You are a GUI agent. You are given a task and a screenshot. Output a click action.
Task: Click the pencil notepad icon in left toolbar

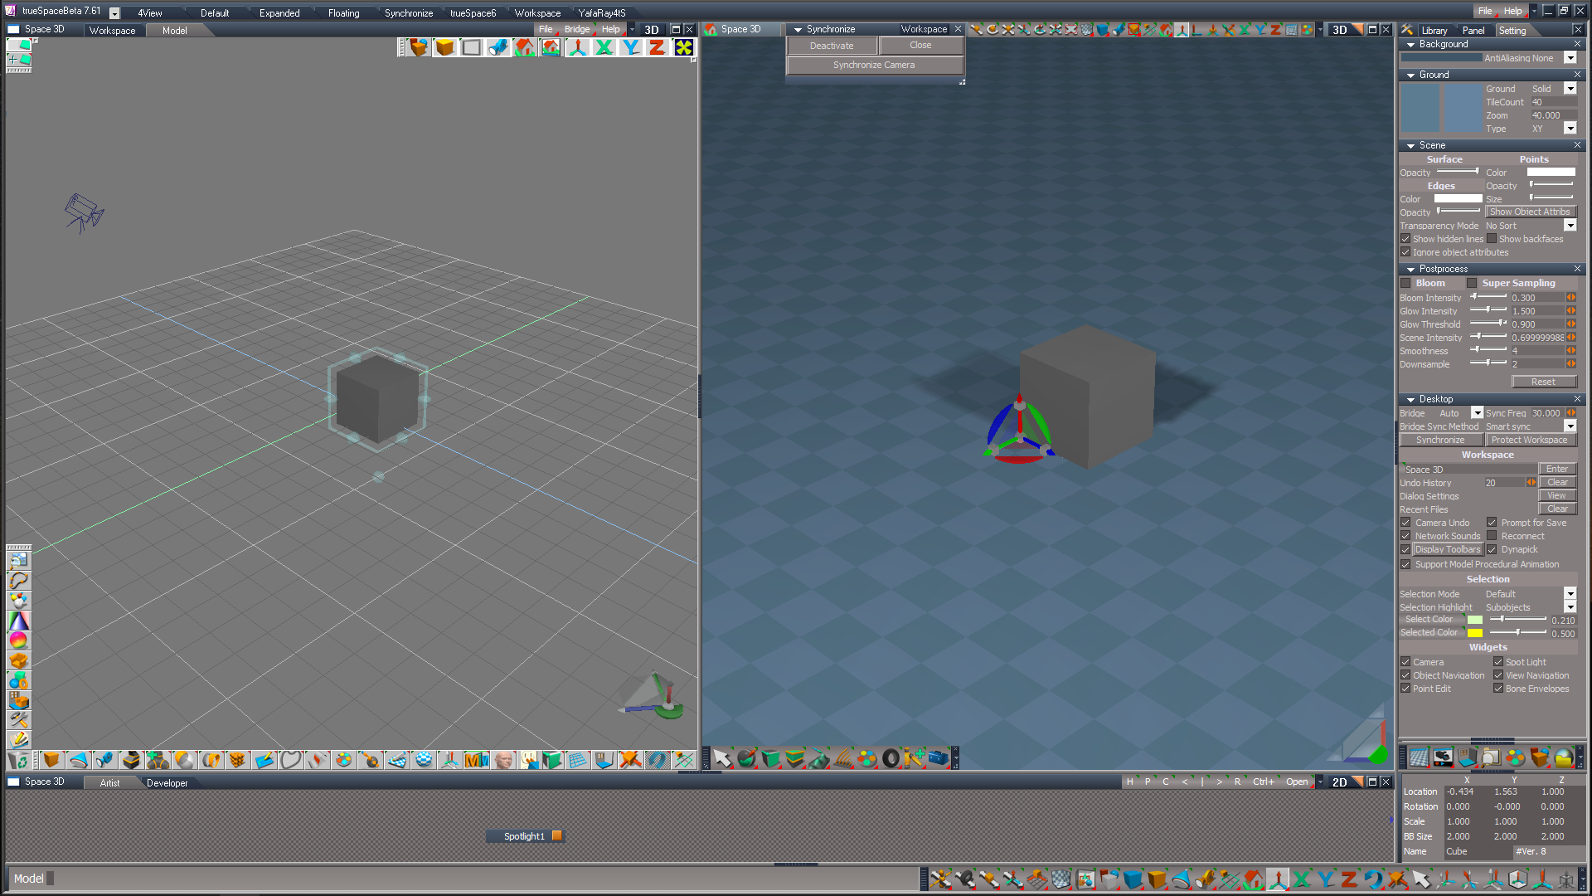pos(18,740)
